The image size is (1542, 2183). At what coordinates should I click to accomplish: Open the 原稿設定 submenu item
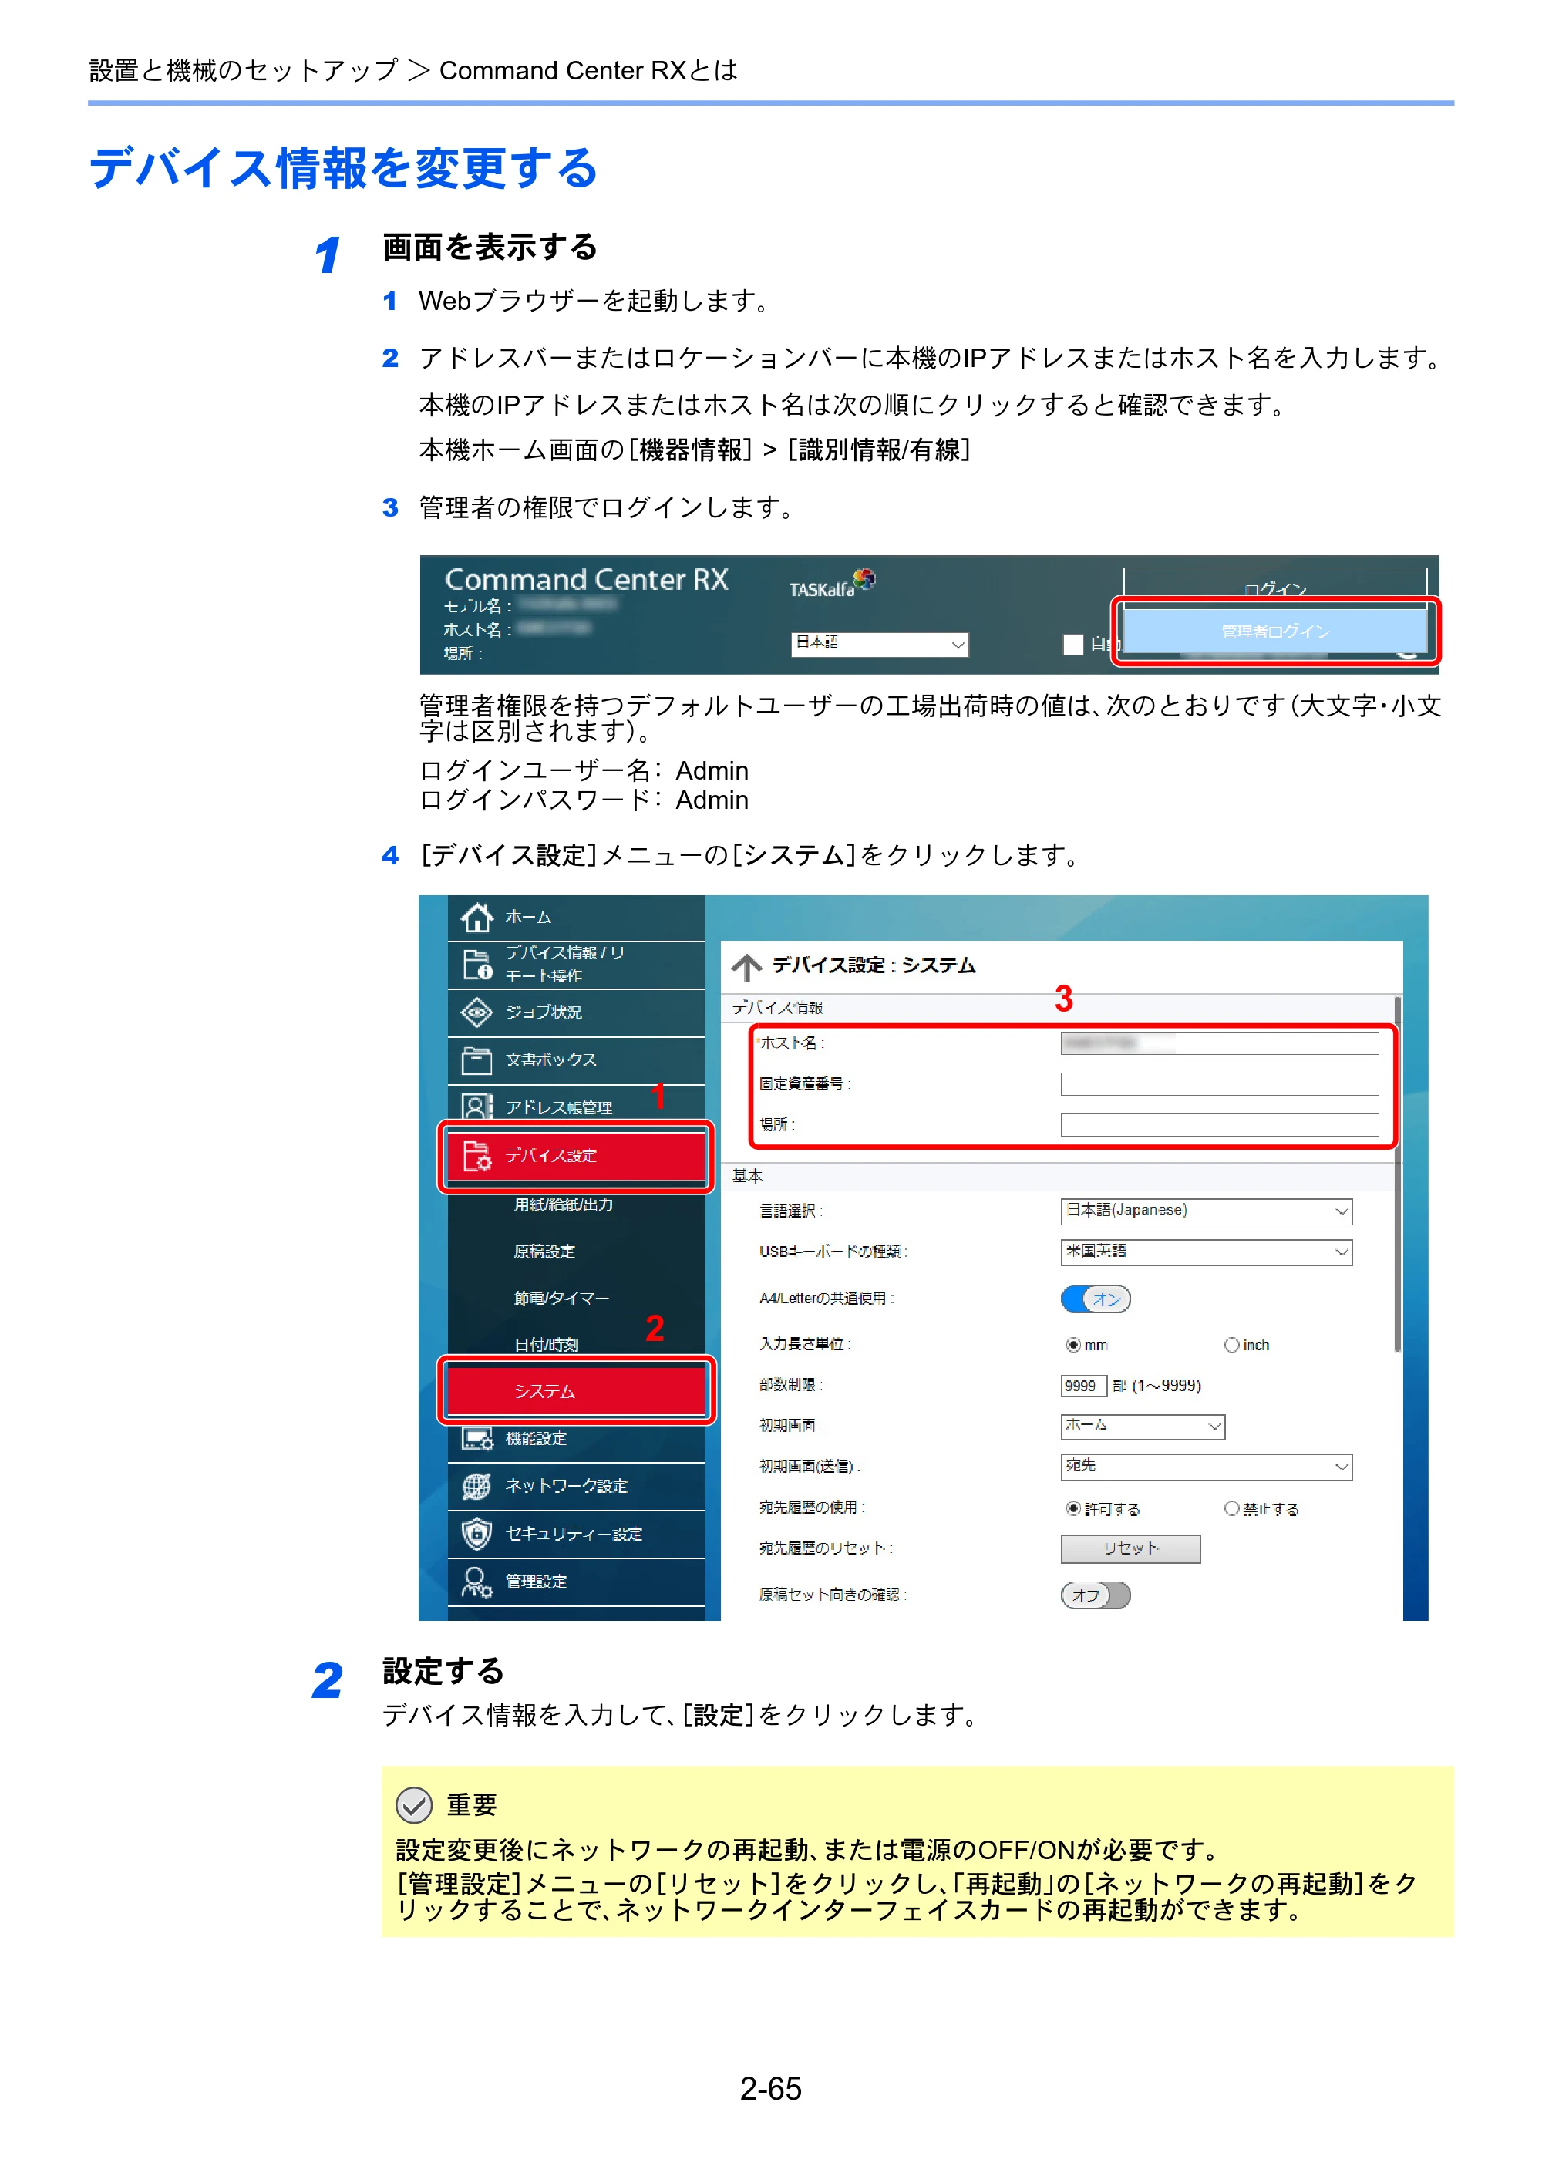[544, 1252]
